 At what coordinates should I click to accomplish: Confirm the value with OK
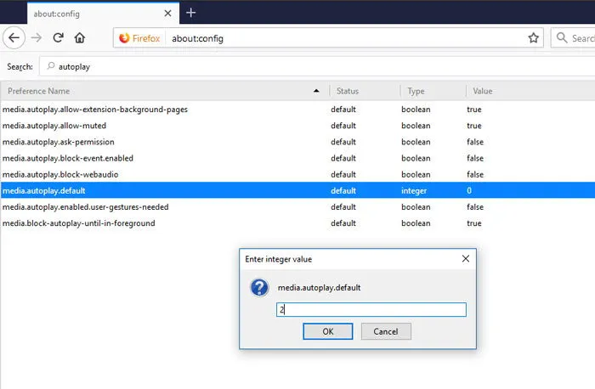click(328, 332)
